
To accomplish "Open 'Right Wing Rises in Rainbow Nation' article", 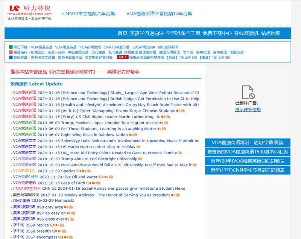I will tap(94, 135).
